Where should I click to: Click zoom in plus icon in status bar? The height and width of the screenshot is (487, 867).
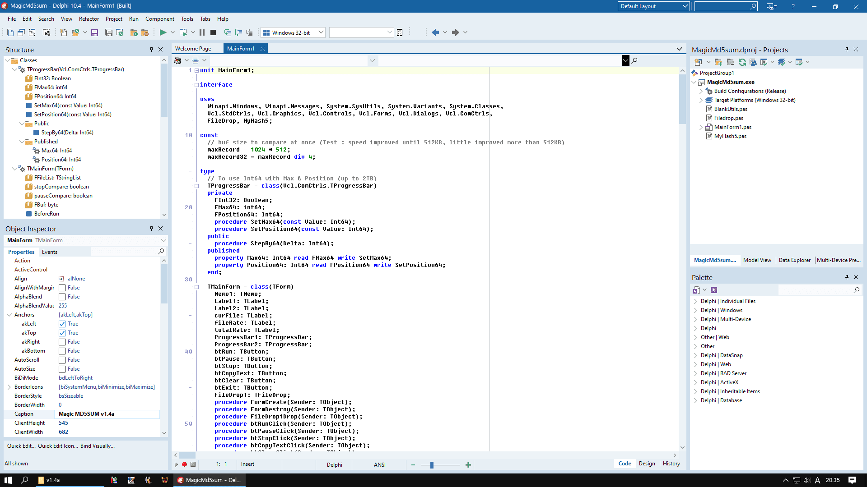pos(468,465)
